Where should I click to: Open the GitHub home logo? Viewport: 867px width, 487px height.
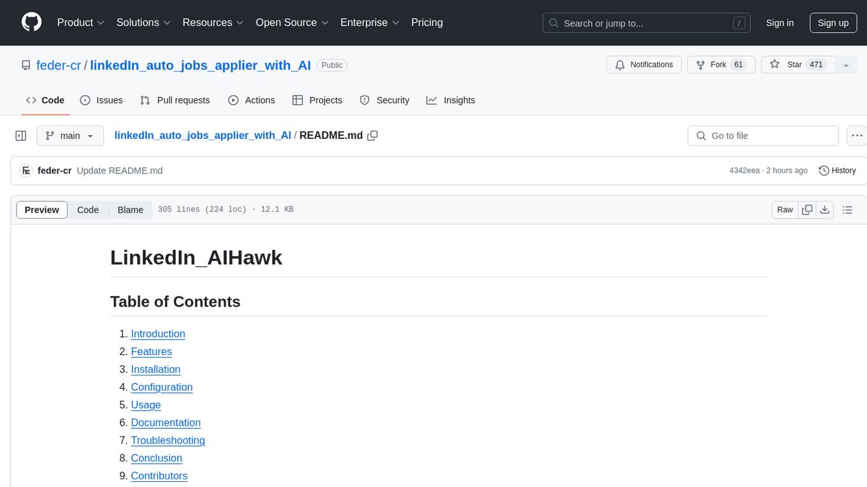[x=31, y=22]
